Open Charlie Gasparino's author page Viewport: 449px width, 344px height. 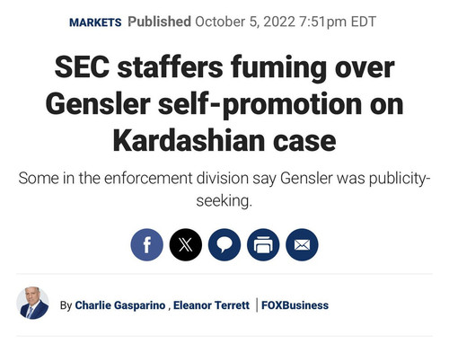point(120,305)
